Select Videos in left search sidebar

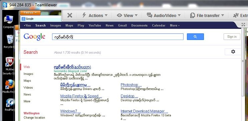28,88
